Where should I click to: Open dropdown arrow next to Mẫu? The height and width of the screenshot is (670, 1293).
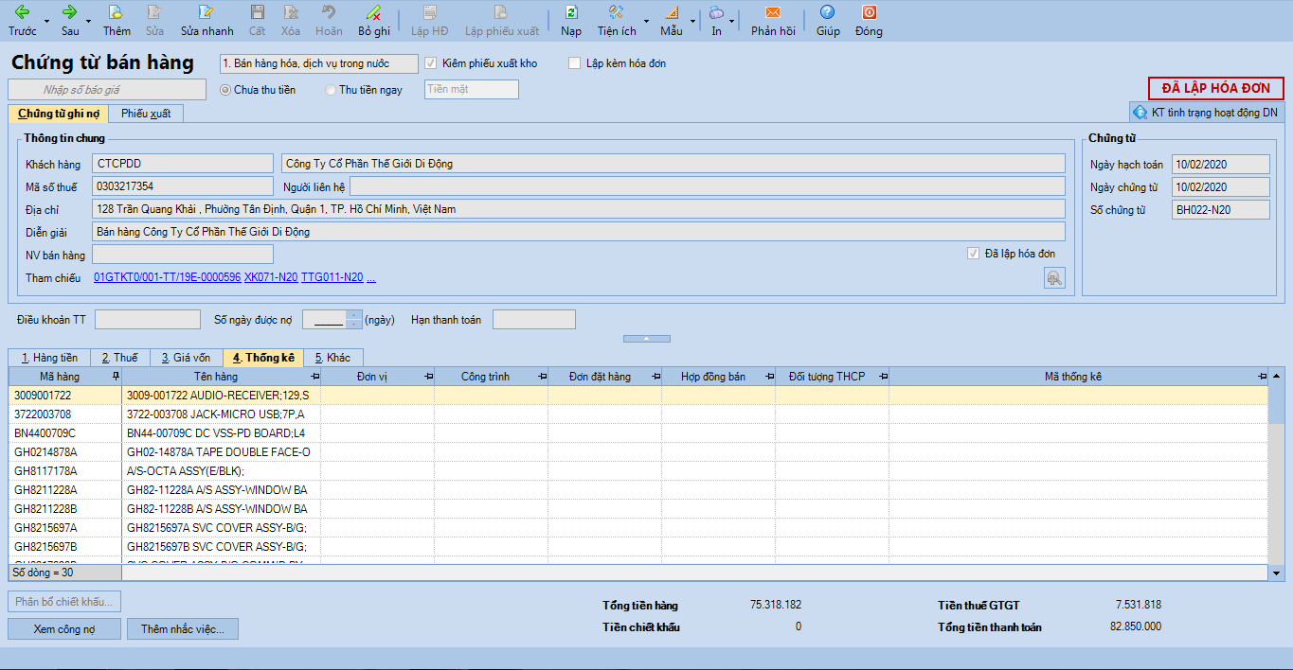click(x=692, y=21)
